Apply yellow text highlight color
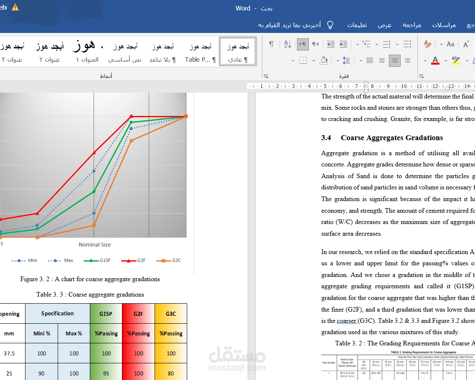 tap(456, 60)
